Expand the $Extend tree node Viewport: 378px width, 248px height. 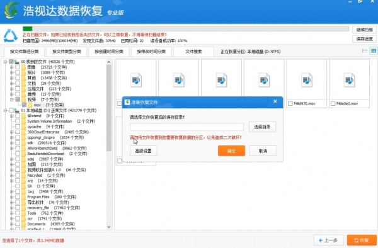pyautogui.click(x=11, y=116)
